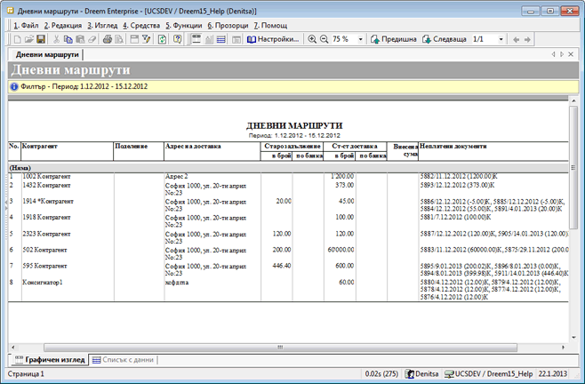Select row Консигнатор1
Image resolution: width=585 pixels, height=384 pixels.
point(288,290)
